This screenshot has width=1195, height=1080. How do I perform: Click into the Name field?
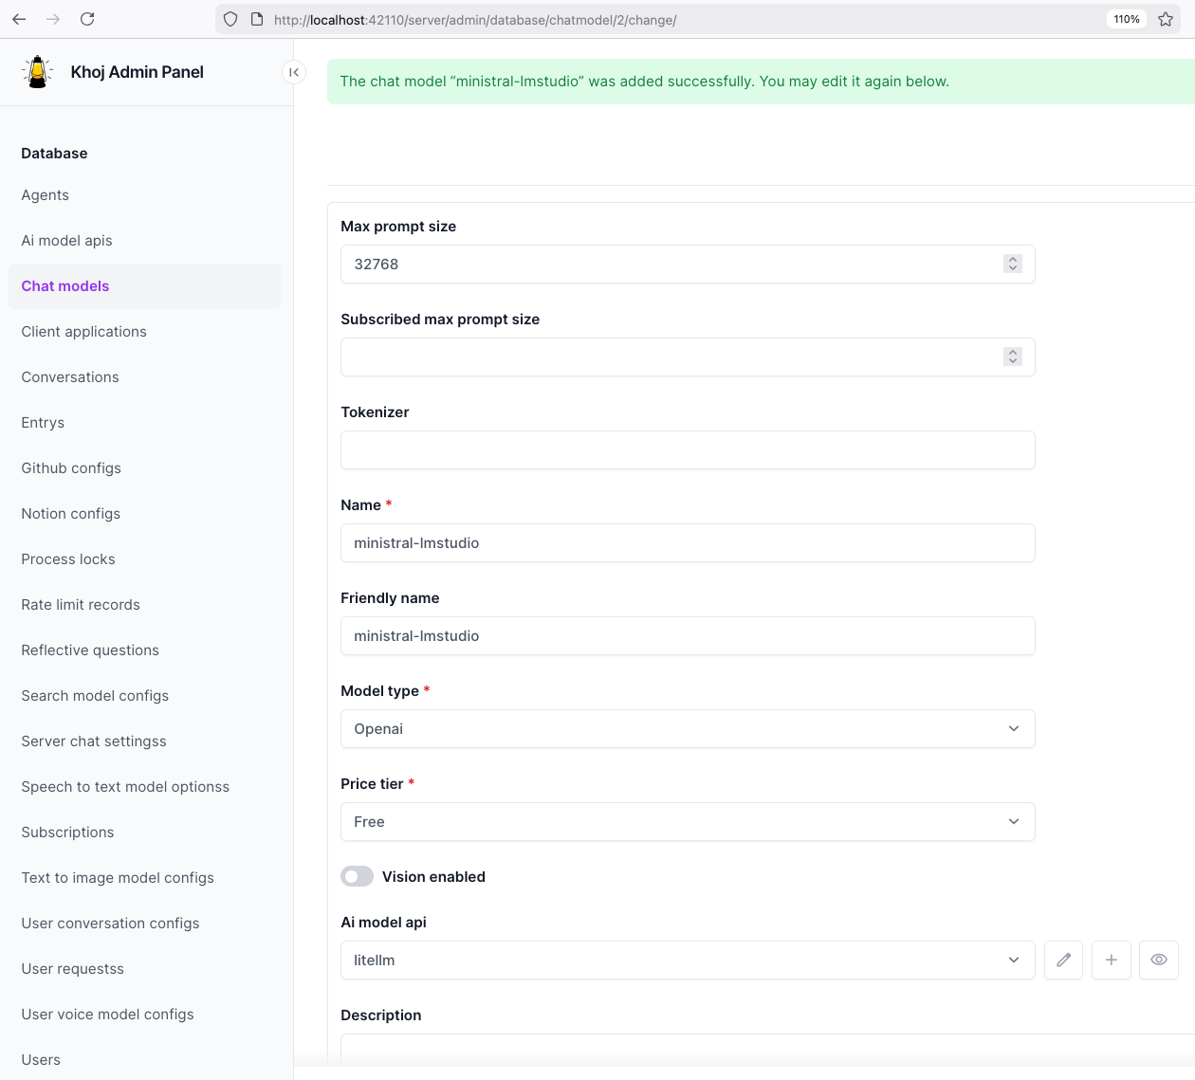pyautogui.click(x=688, y=542)
